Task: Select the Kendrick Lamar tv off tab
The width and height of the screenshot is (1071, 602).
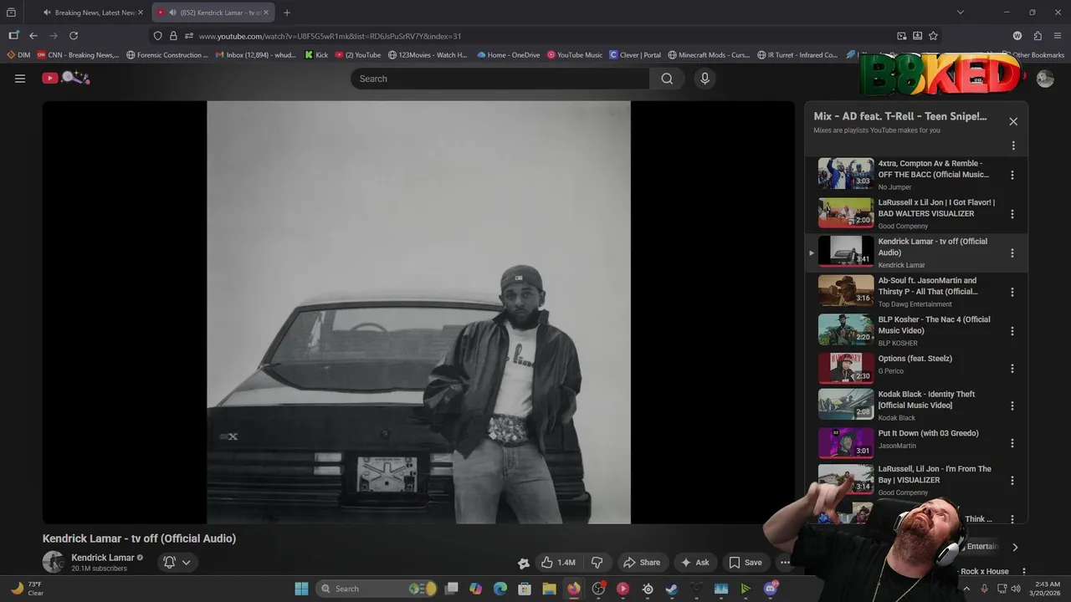Action: coord(215,13)
